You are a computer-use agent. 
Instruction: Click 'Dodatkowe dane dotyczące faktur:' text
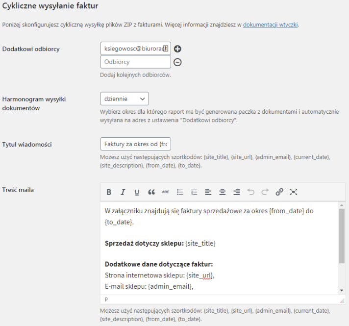159,264
